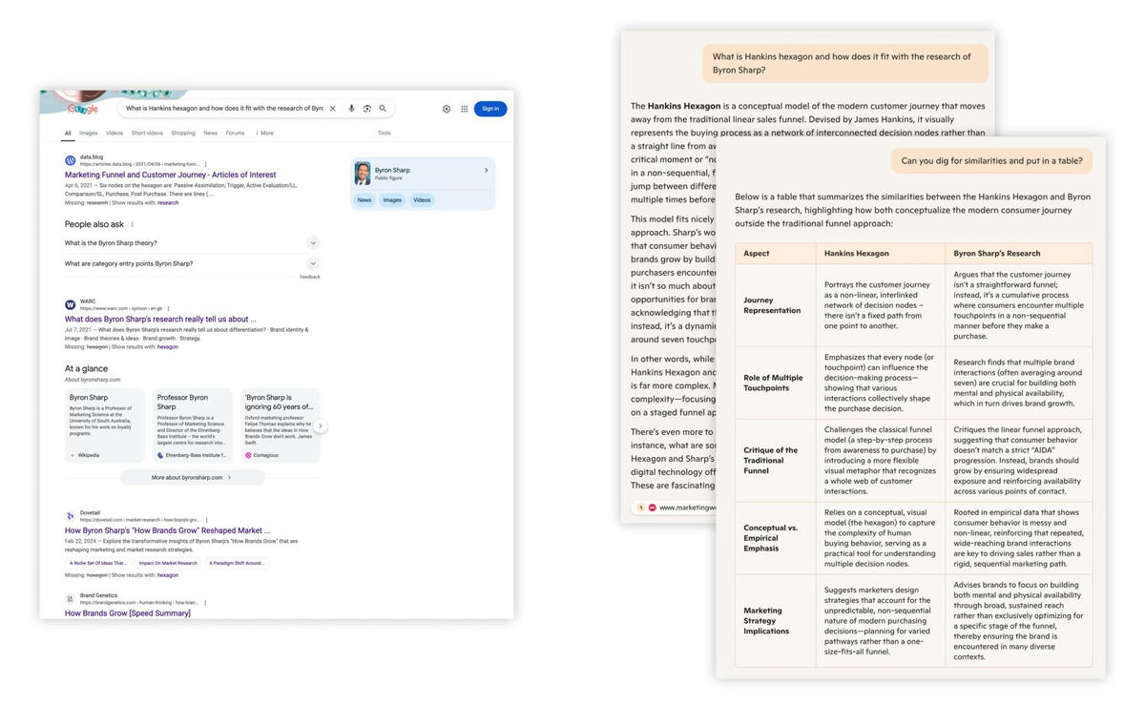1145x705 pixels.
Task: Select the 'A Paradigm Shift Around...' chip
Action: coord(237,563)
